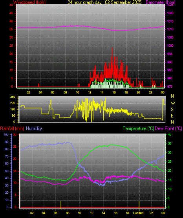Click the Barometer (hpa) axis title
This screenshot has height=218, width=183.
point(161,2)
